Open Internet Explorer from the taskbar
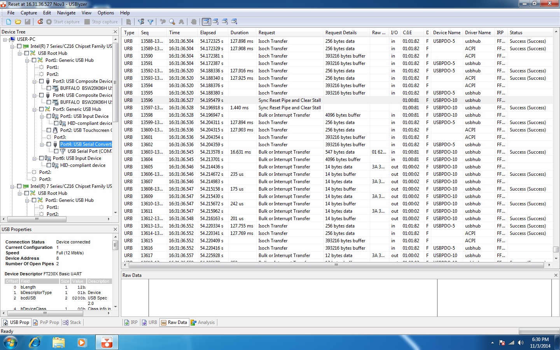The image size is (560, 350). (35, 343)
